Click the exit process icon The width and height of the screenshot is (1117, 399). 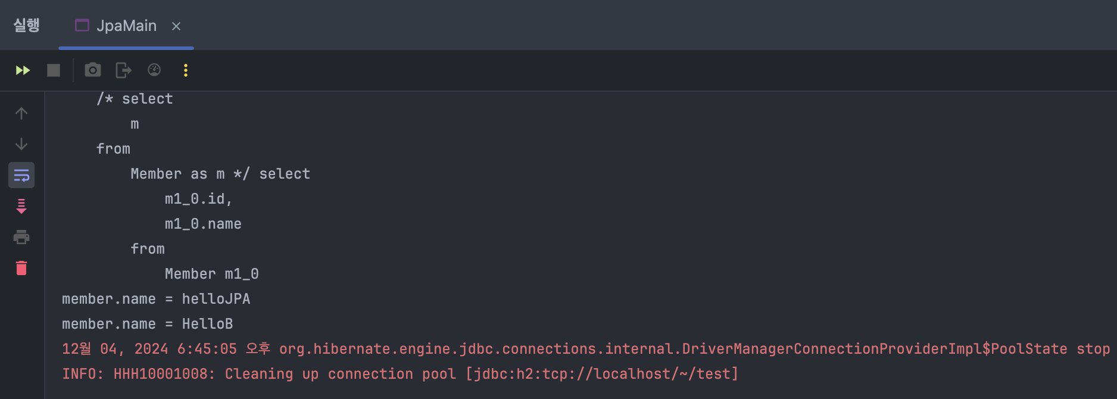click(x=123, y=70)
